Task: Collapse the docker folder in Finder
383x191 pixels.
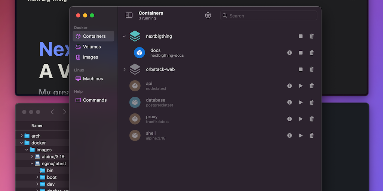Action: (22, 143)
